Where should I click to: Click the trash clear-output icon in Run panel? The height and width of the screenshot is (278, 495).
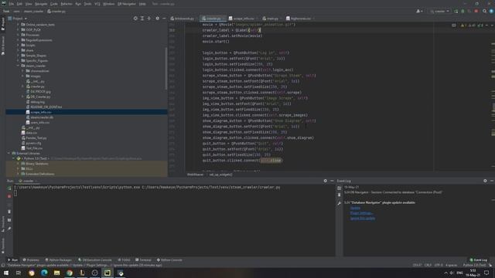tap(9, 212)
